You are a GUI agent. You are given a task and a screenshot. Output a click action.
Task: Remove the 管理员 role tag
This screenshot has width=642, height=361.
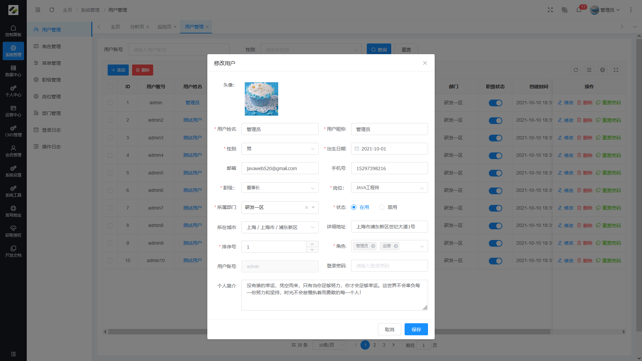(x=373, y=246)
